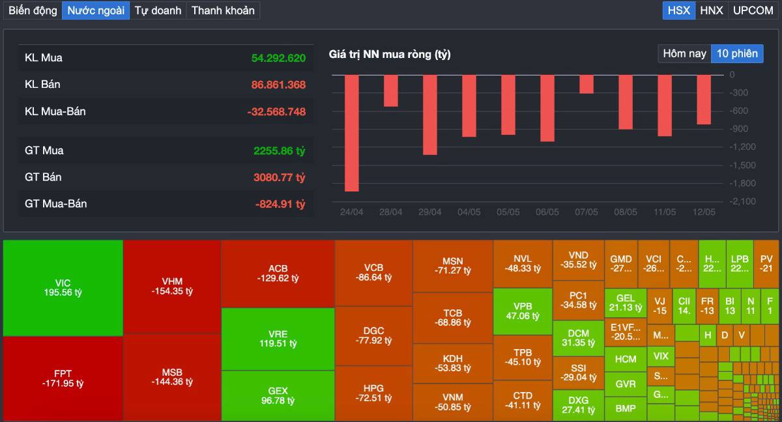782x422 pixels.
Task: Click the GT Bán value 3080.77 tỷ
Action: tap(280, 177)
